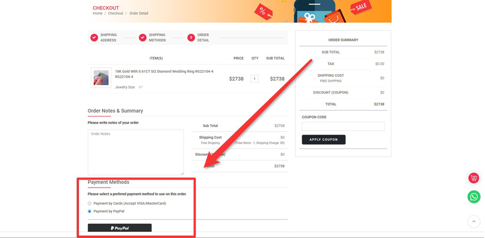Click the quantity box showing 1

pyautogui.click(x=254, y=79)
